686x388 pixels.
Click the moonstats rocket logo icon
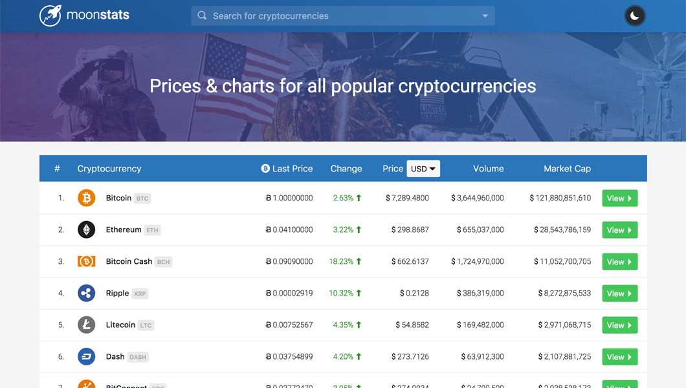coord(50,16)
